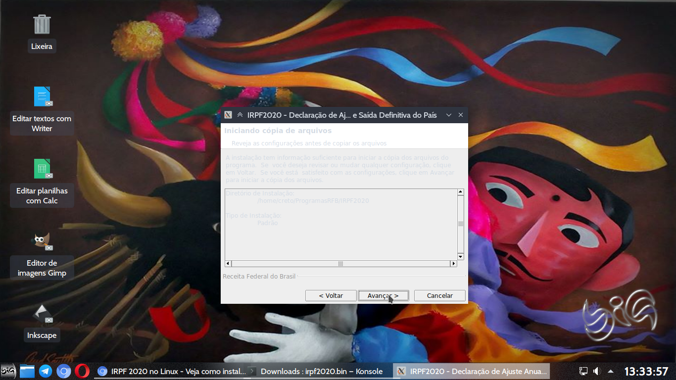Click the vertical scrollbar thumb
The height and width of the screenshot is (380, 676).
[461, 224]
